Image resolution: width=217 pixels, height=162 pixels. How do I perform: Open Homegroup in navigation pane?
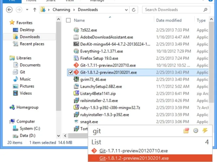(x=27, y=107)
